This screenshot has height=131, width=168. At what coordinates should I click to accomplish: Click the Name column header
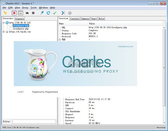coord(73,24)
